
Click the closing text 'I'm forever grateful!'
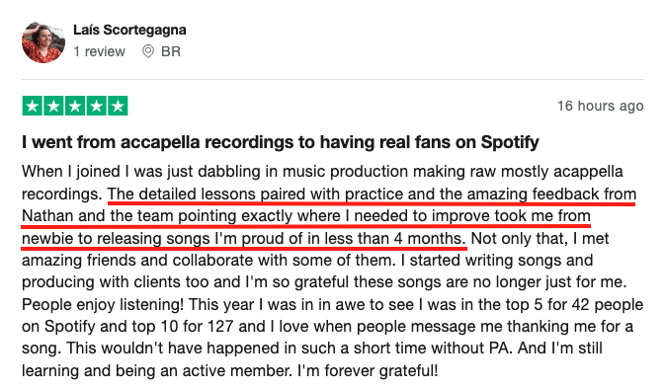(x=368, y=371)
